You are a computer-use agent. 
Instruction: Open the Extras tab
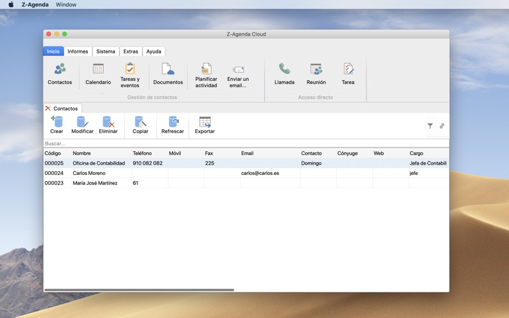(x=131, y=52)
